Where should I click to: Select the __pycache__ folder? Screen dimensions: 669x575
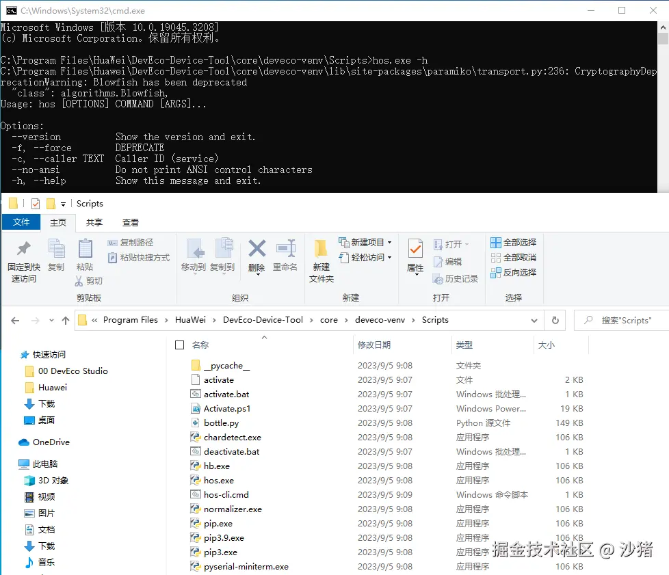[226, 366]
